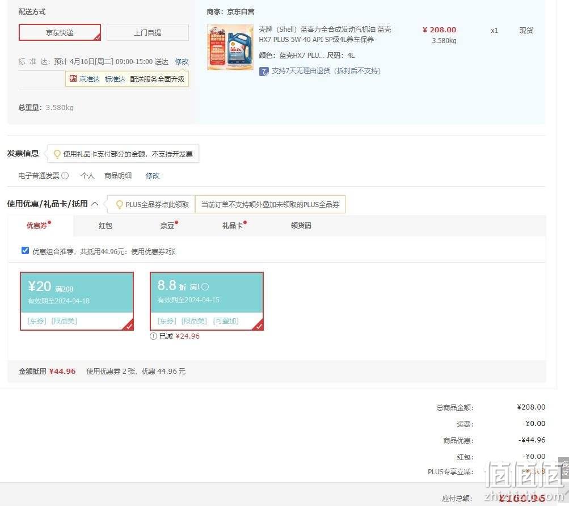Click 总商品金额 ¥208.00 value
This screenshot has width=569, height=506.
click(x=531, y=407)
